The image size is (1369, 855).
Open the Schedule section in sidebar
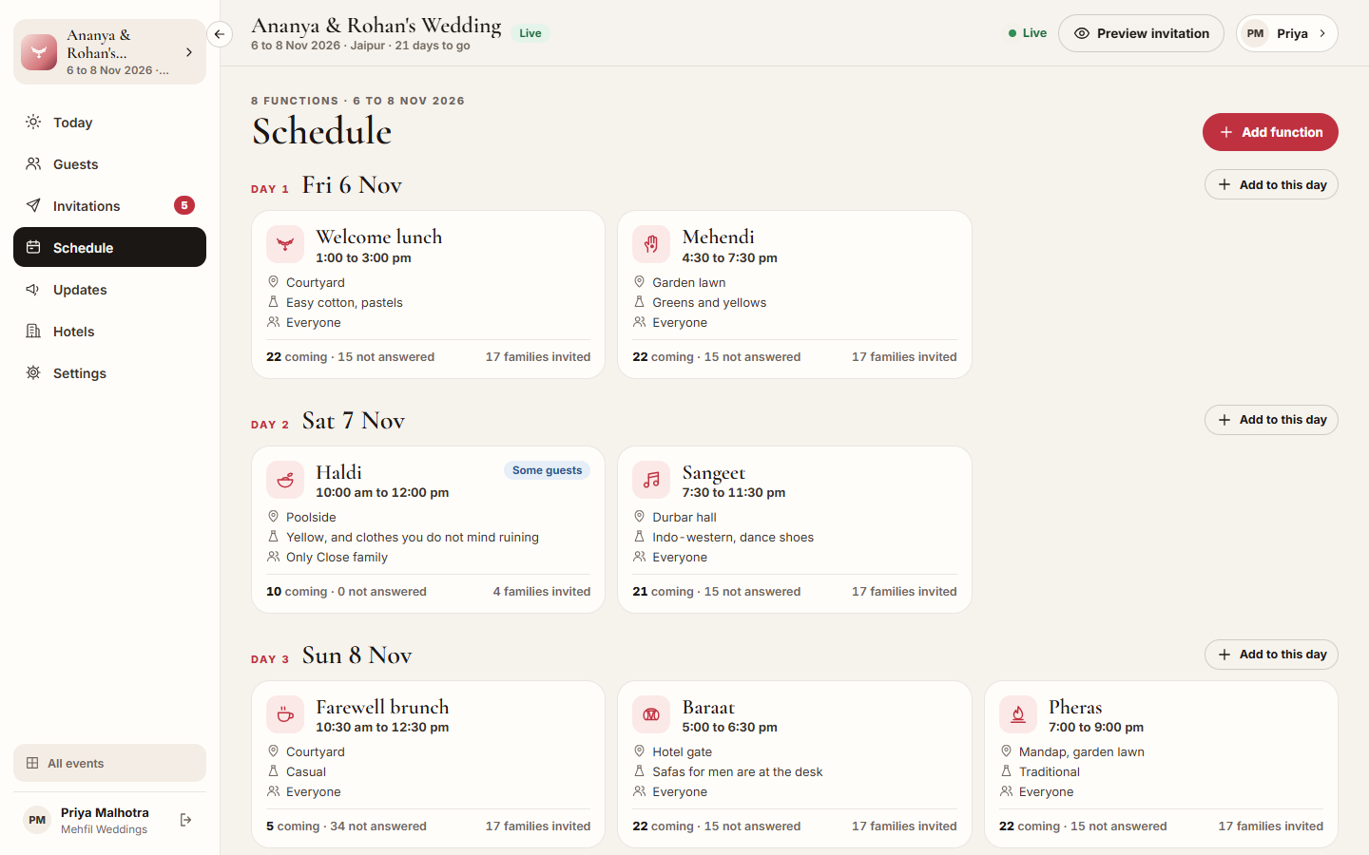click(109, 247)
